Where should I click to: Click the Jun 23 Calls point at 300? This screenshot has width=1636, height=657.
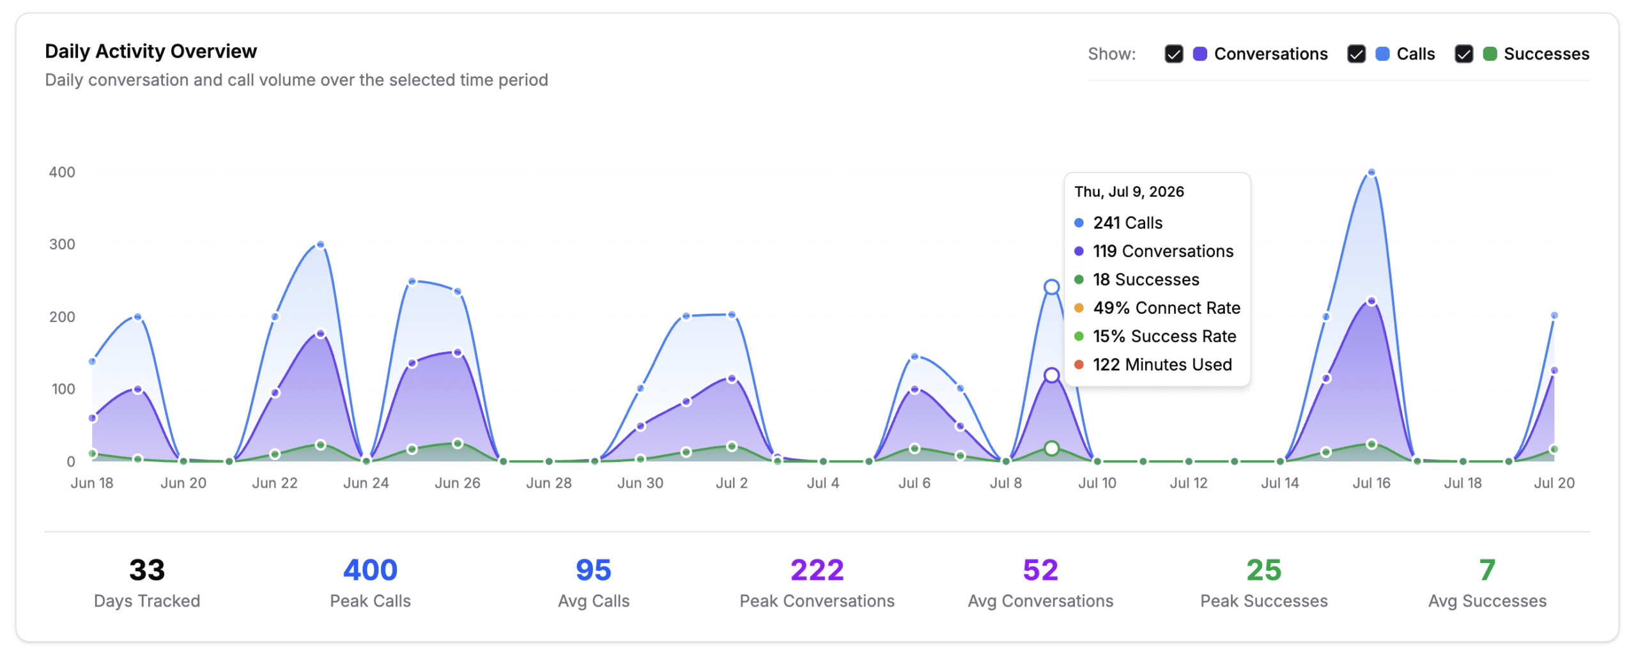[x=320, y=245]
